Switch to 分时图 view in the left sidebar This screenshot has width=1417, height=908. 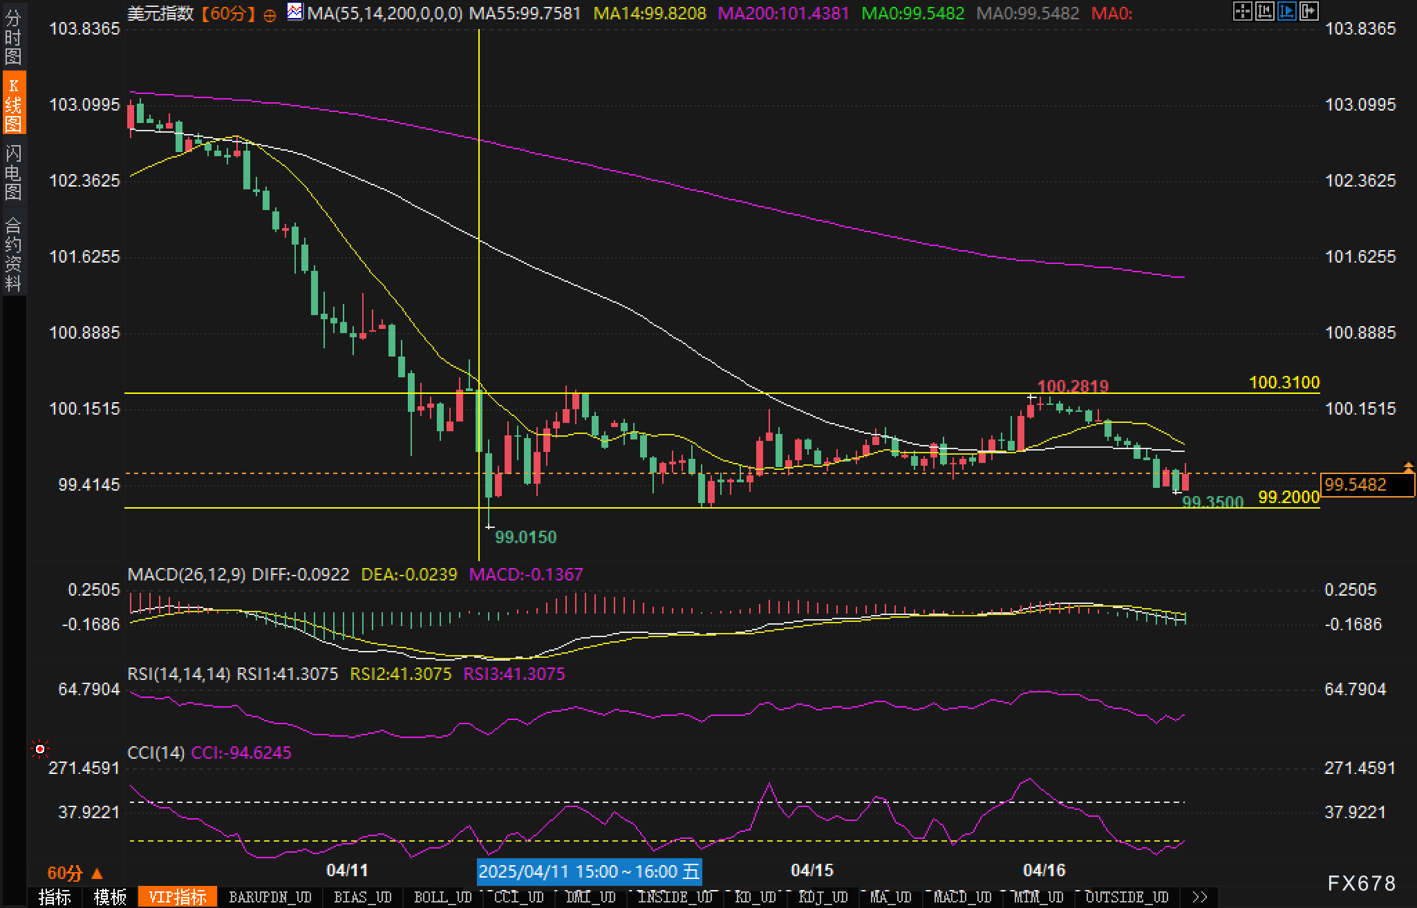tap(13, 37)
